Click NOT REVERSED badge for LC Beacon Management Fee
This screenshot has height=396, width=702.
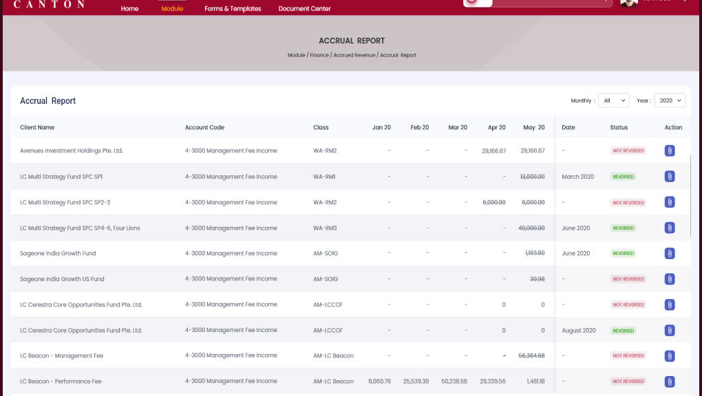628,355
